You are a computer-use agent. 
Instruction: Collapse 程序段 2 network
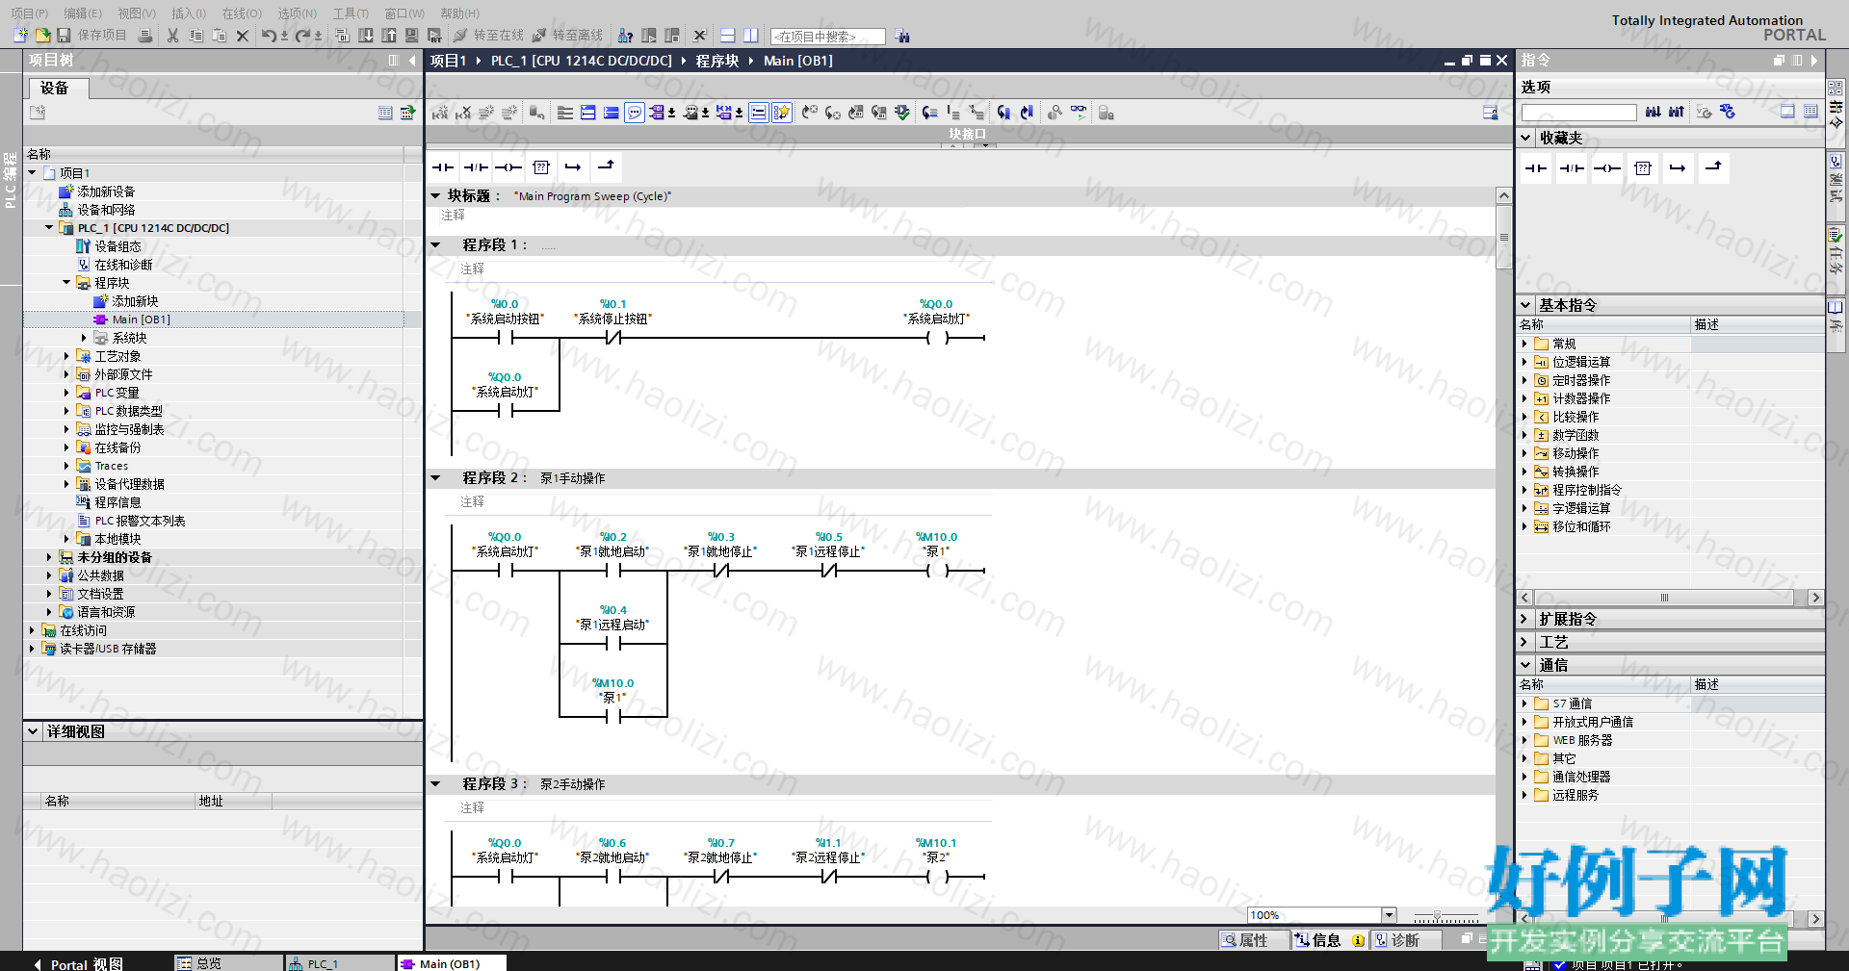pyautogui.click(x=435, y=478)
